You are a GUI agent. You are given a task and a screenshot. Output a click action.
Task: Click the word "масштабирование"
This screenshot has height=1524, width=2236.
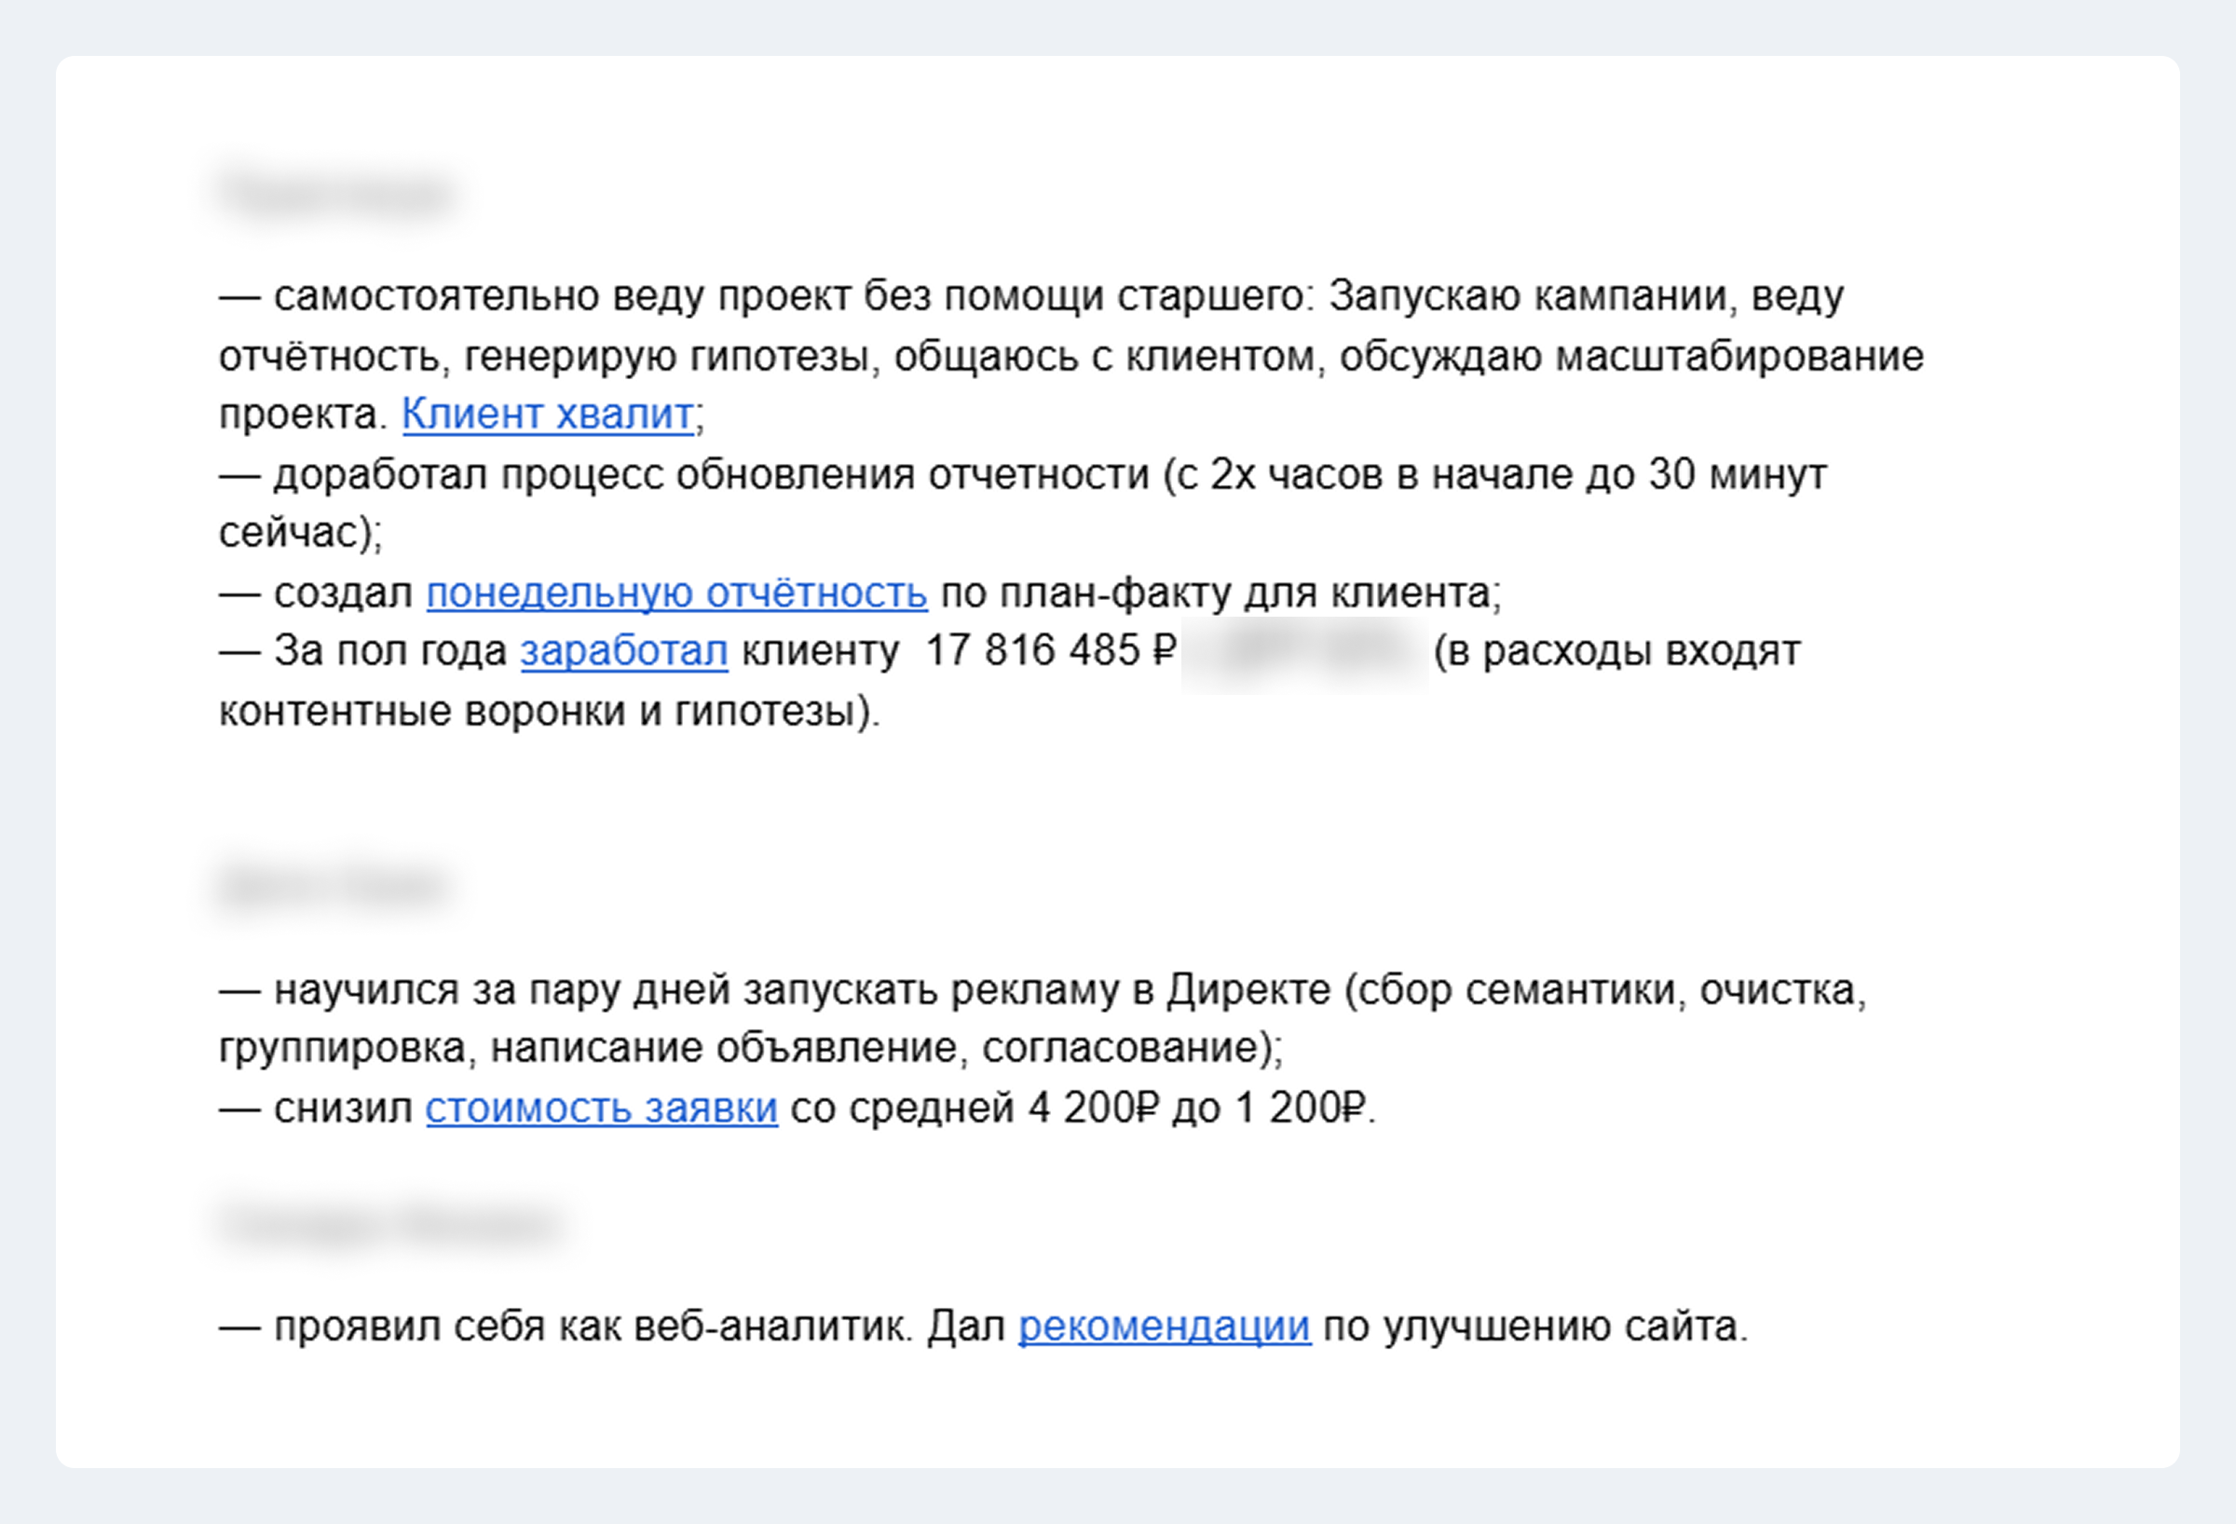click(x=1739, y=357)
